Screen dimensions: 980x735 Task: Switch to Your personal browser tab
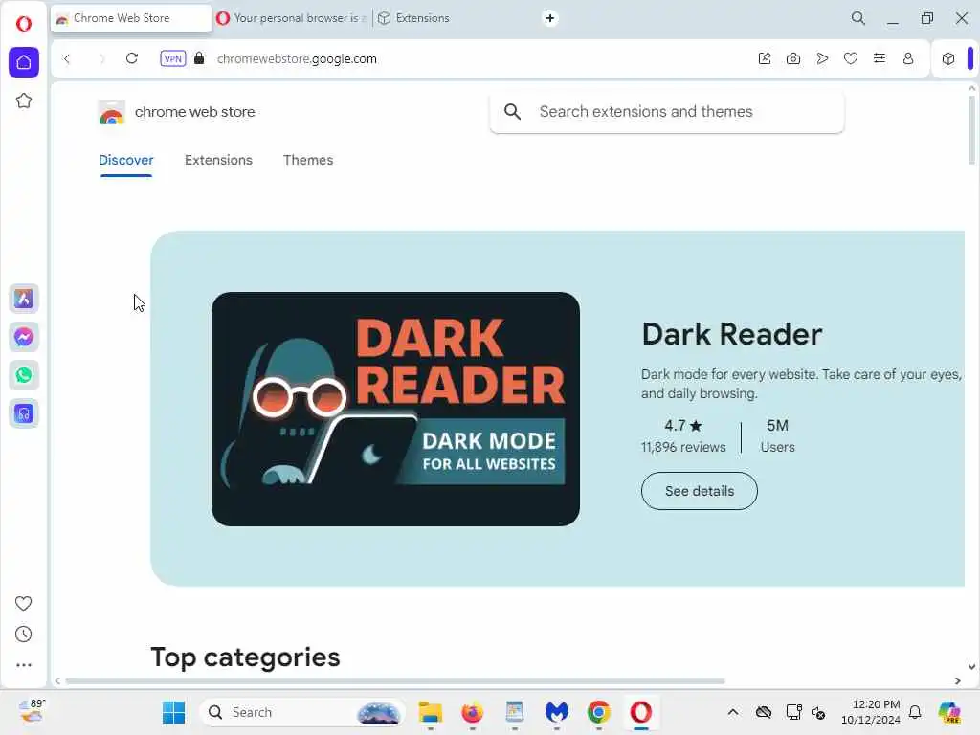[x=293, y=18]
